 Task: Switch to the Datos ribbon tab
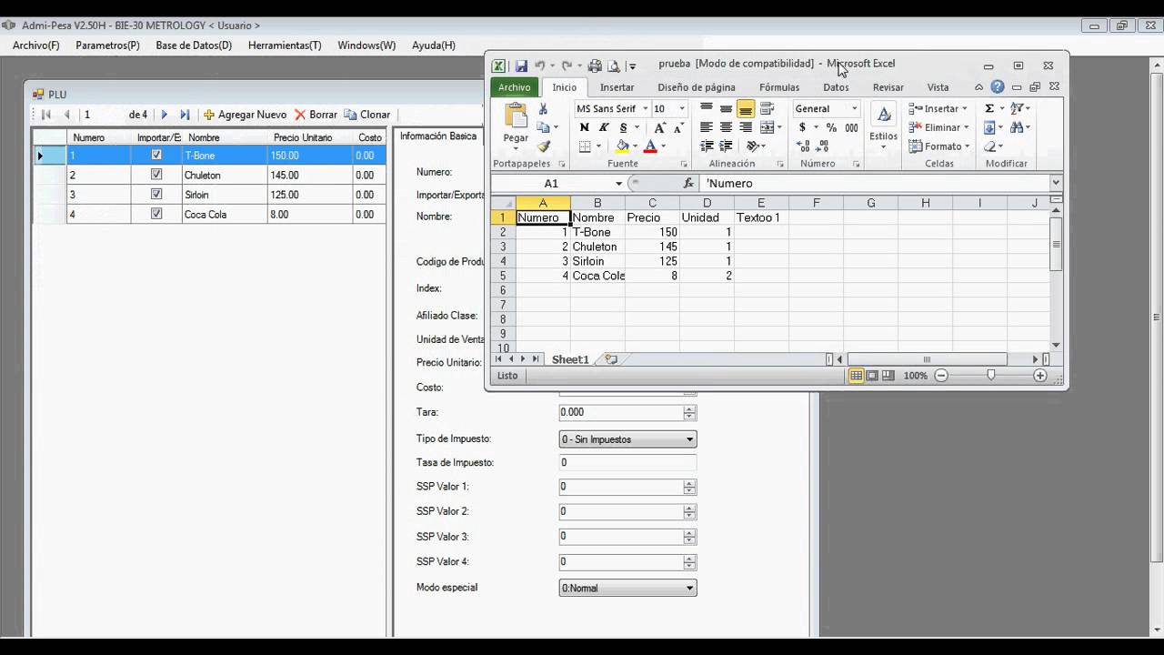click(x=836, y=87)
